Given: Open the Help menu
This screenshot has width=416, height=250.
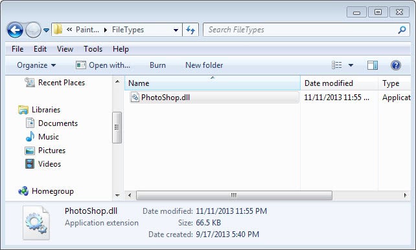Looking at the screenshot, I should pyautogui.click(x=121, y=49).
